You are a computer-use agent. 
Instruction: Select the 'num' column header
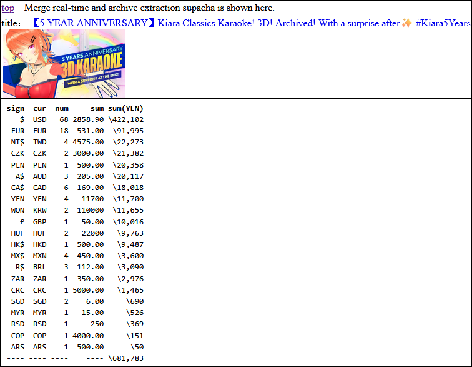(x=62, y=108)
